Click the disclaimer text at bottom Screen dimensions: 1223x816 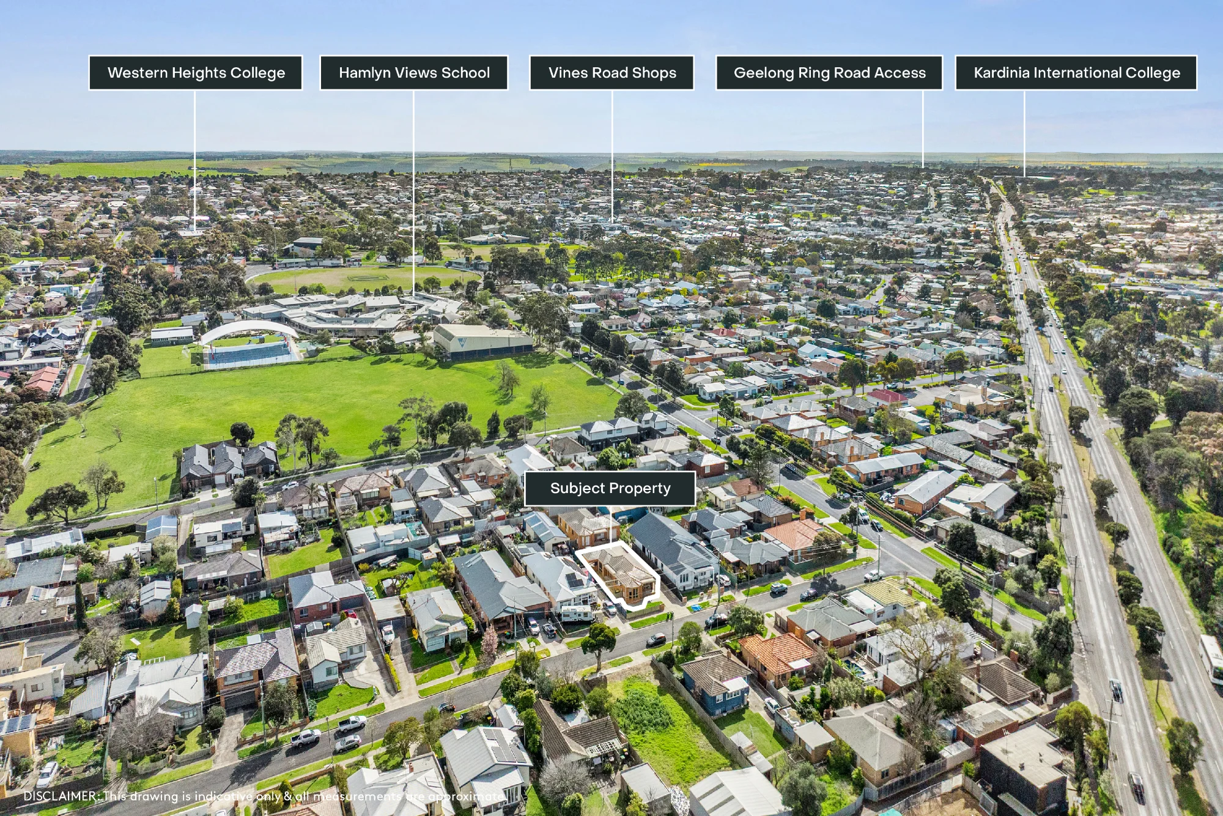click(264, 796)
